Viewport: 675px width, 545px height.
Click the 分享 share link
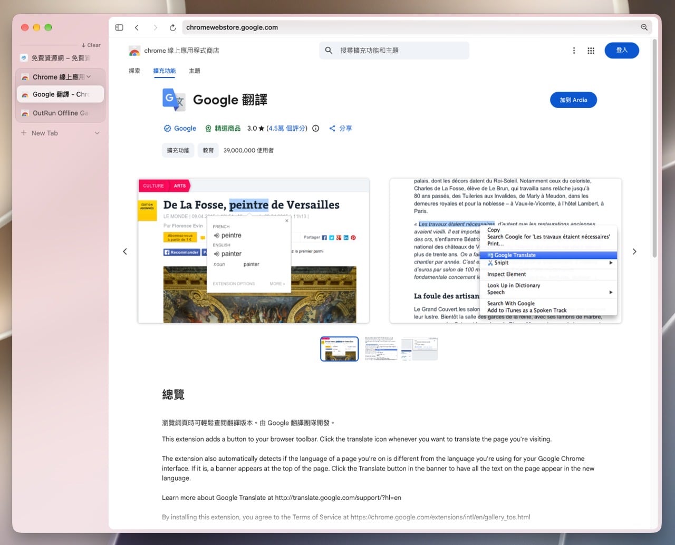click(341, 128)
